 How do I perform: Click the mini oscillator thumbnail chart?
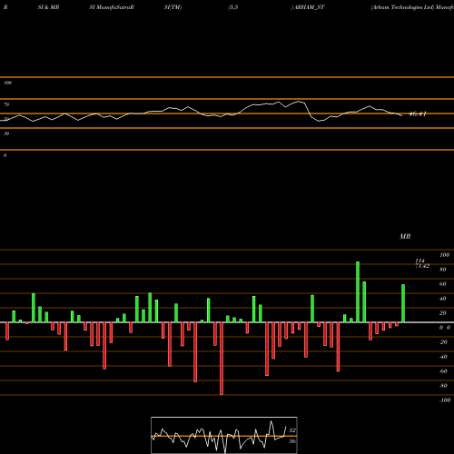[224, 435]
